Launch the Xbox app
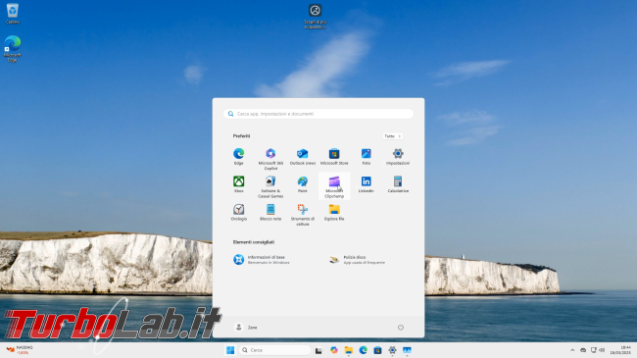Image resolution: width=637 pixels, height=358 pixels. coord(238,183)
